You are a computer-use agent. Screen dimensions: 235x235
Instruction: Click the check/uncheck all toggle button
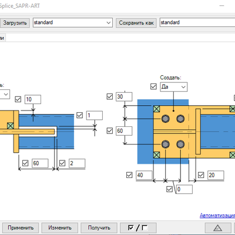(138, 228)
